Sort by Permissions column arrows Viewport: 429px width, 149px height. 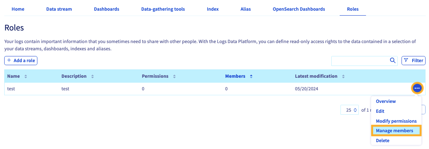174,77
